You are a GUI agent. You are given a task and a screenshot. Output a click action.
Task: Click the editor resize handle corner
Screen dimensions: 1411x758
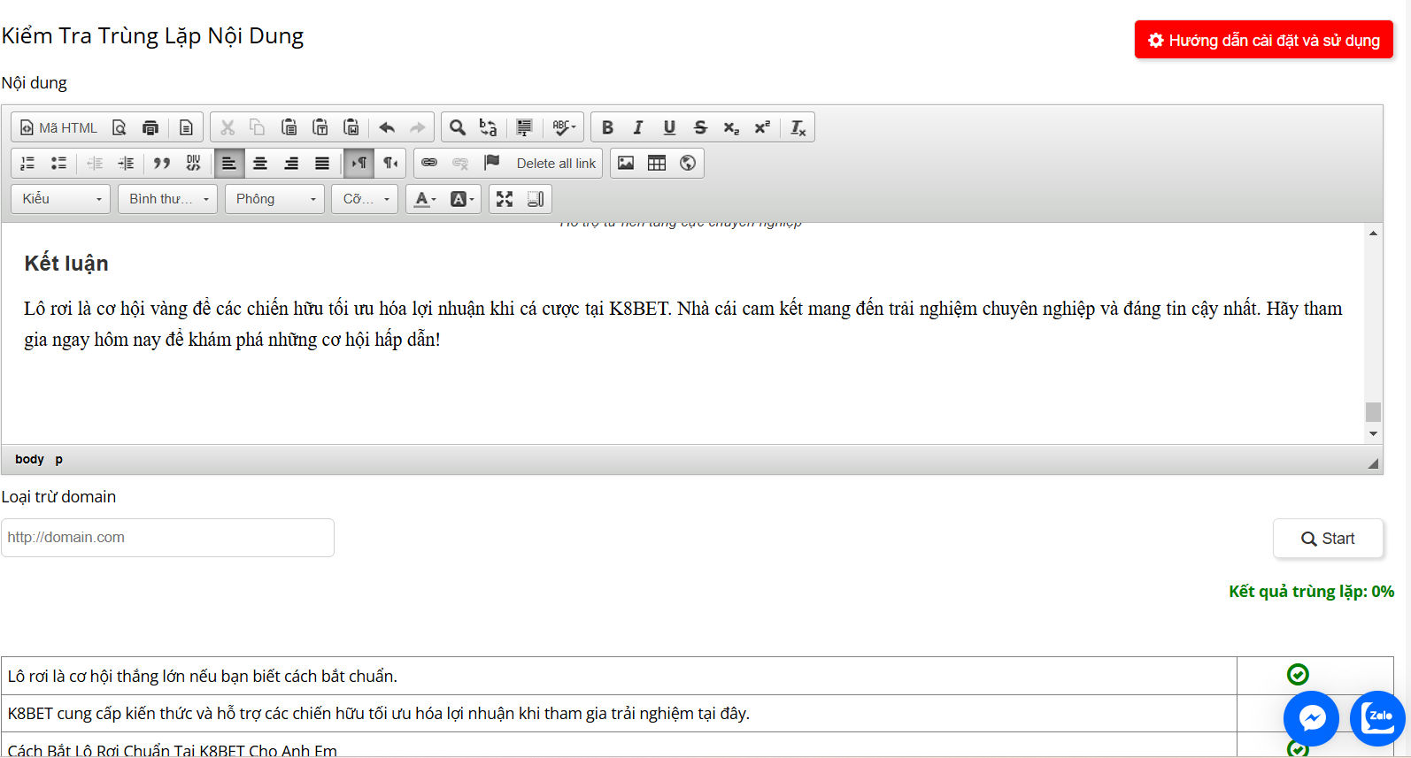tap(1373, 463)
